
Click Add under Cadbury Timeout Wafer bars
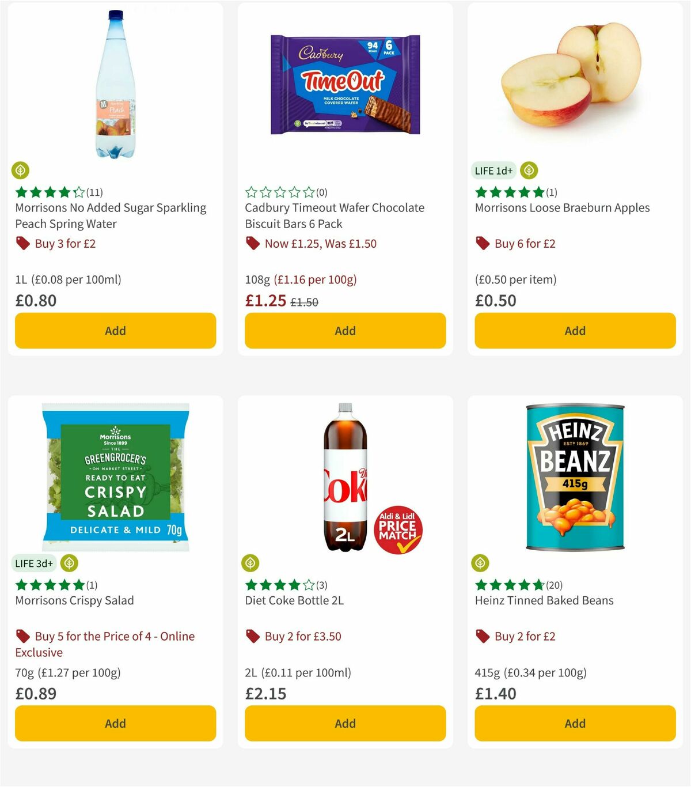coord(344,331)
